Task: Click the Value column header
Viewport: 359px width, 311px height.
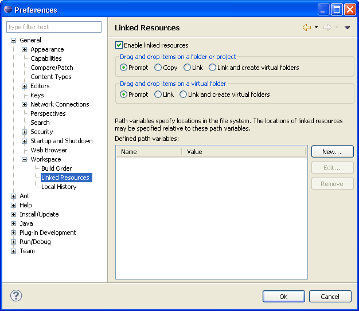Action: (244, 152)
